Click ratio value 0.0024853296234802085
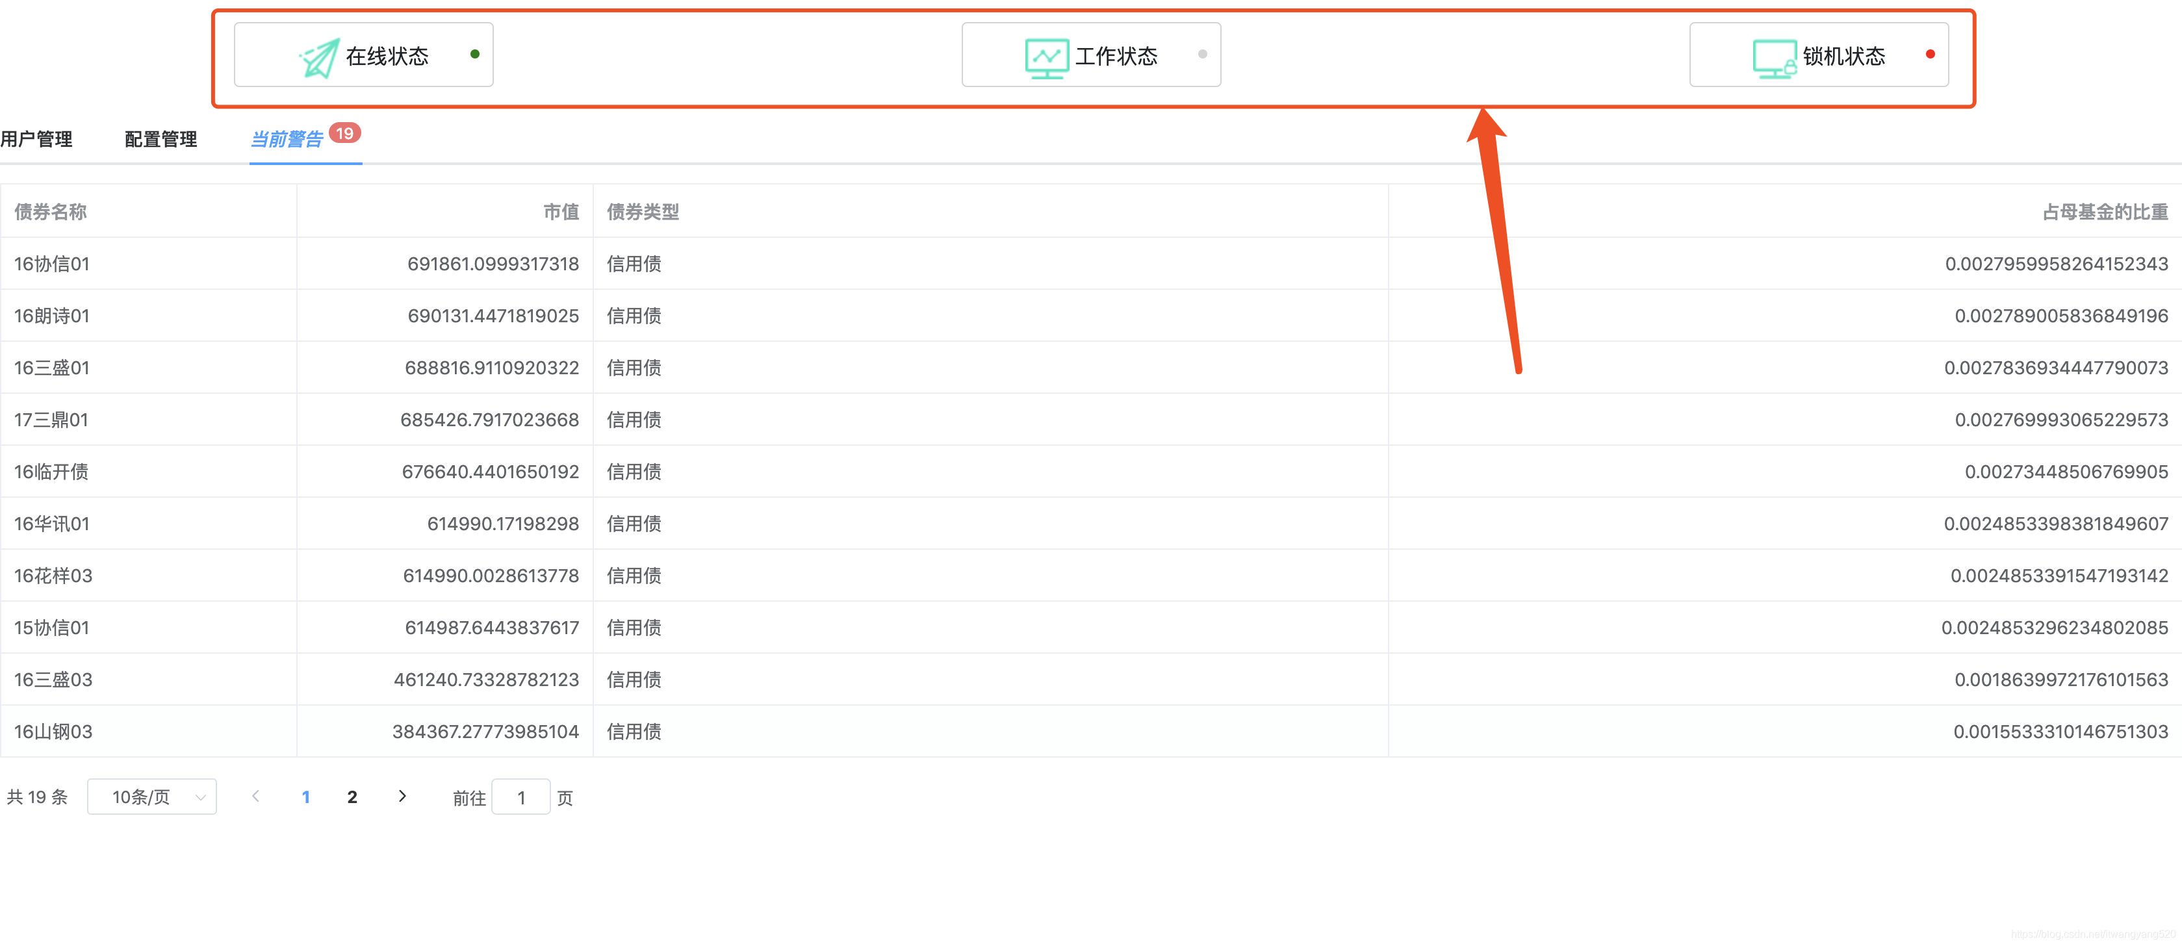Screen dimensions: 2182x946 coord(2055,628)
